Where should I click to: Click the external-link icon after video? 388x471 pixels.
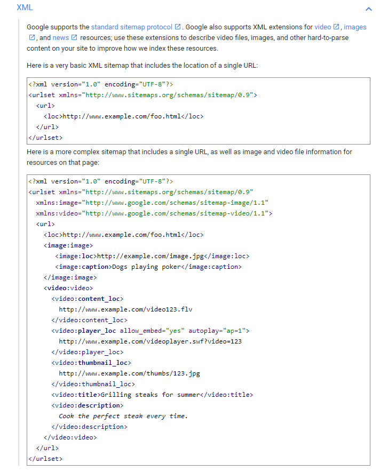pyautogui.click(x=336, y=27)
